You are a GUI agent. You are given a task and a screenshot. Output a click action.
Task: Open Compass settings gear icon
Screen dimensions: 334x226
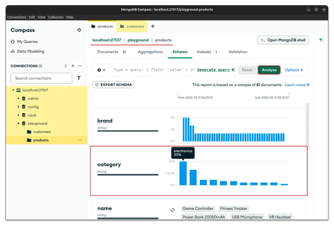tap(79, 30)
